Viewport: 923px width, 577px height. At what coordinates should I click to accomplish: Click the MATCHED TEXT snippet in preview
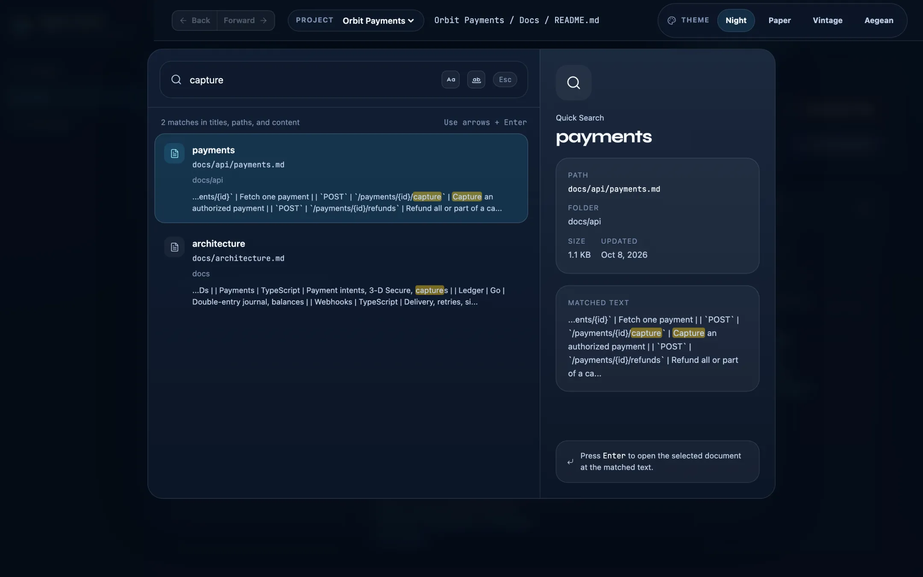(x=654, y=347)
